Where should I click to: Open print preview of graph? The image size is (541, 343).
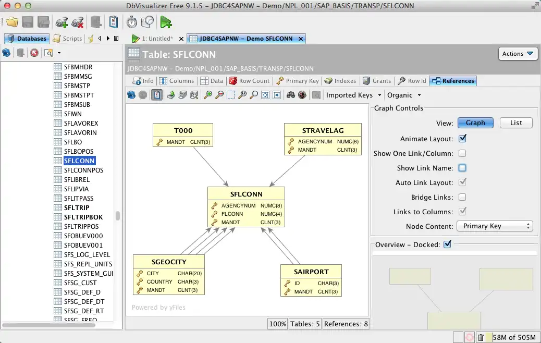click(x=194, y=95)
